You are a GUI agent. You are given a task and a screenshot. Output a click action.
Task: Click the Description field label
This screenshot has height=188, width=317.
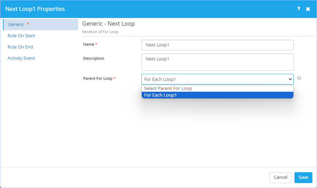(x=94, y=58)
